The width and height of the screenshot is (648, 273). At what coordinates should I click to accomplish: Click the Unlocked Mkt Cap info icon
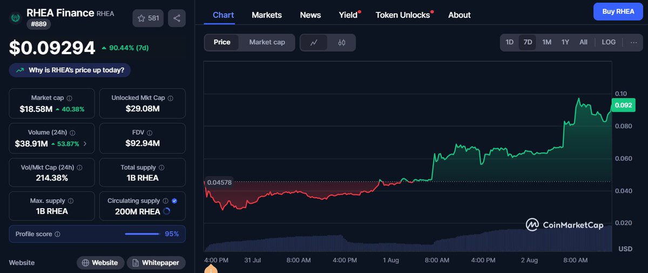pos(171,98)
